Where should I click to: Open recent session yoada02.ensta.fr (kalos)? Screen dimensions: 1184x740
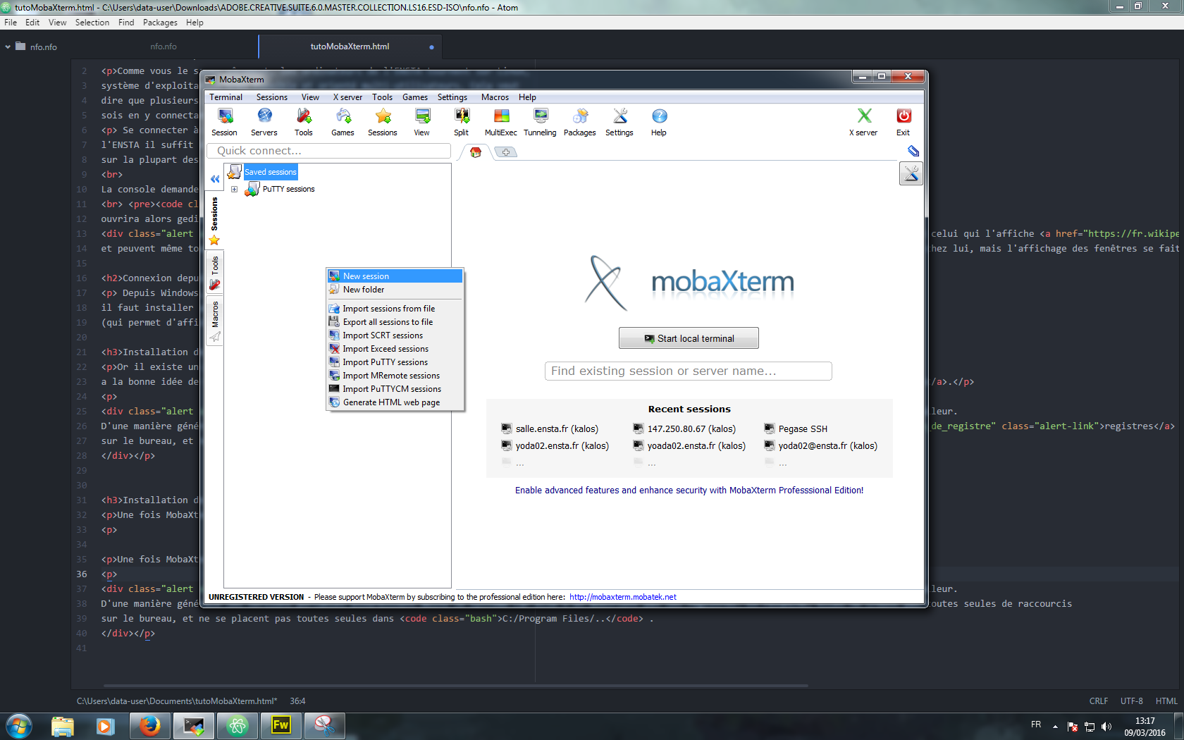(x=689, y=445)
